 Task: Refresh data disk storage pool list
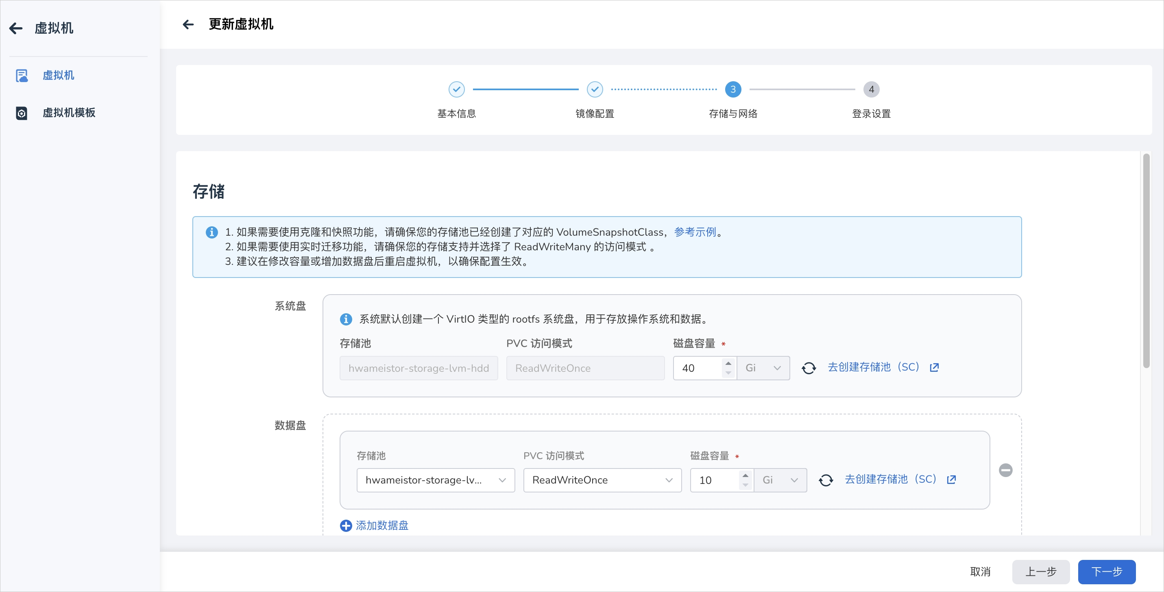point(826,480)
